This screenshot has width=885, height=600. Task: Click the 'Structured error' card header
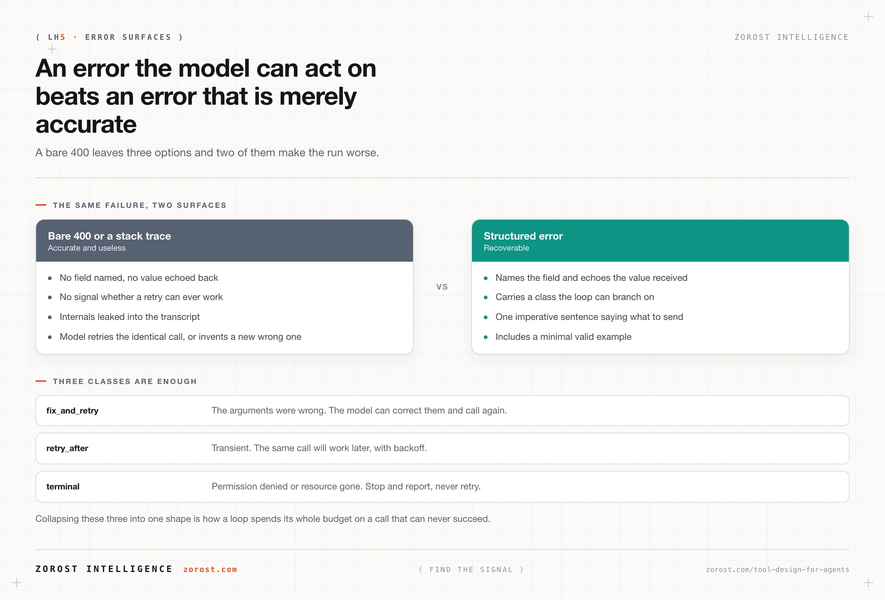660,241
